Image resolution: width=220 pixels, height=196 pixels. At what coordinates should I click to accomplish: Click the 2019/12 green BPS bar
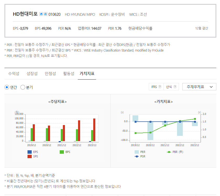(32, 135)
